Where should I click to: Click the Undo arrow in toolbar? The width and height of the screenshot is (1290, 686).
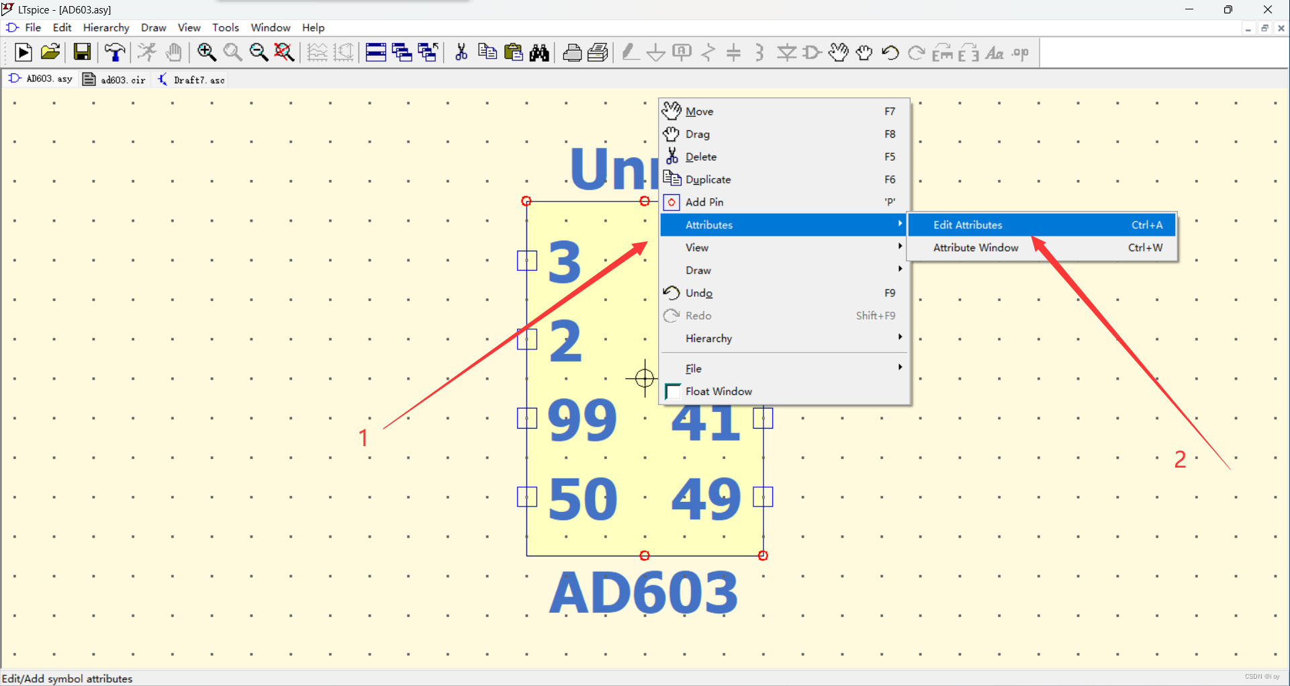point(890,52)
